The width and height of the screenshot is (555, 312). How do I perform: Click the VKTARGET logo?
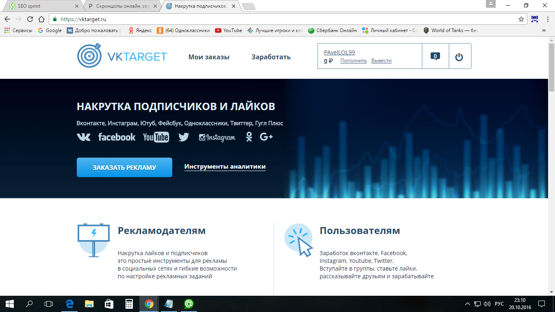coord(122,56)
